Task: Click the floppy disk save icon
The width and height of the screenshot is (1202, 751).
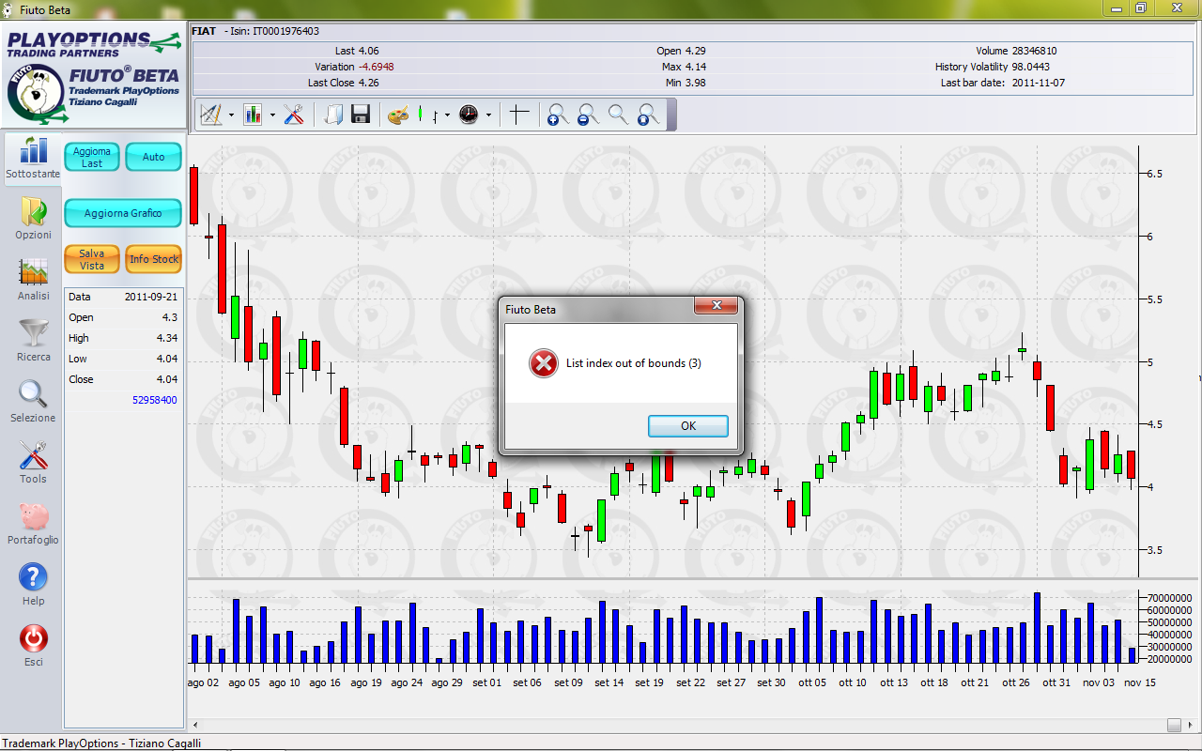Action: (x=360, y=115)
